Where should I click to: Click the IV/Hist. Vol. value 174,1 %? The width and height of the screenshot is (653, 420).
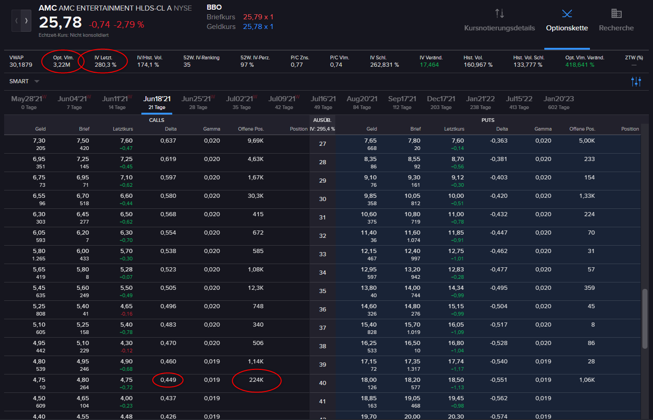[148, 65]
